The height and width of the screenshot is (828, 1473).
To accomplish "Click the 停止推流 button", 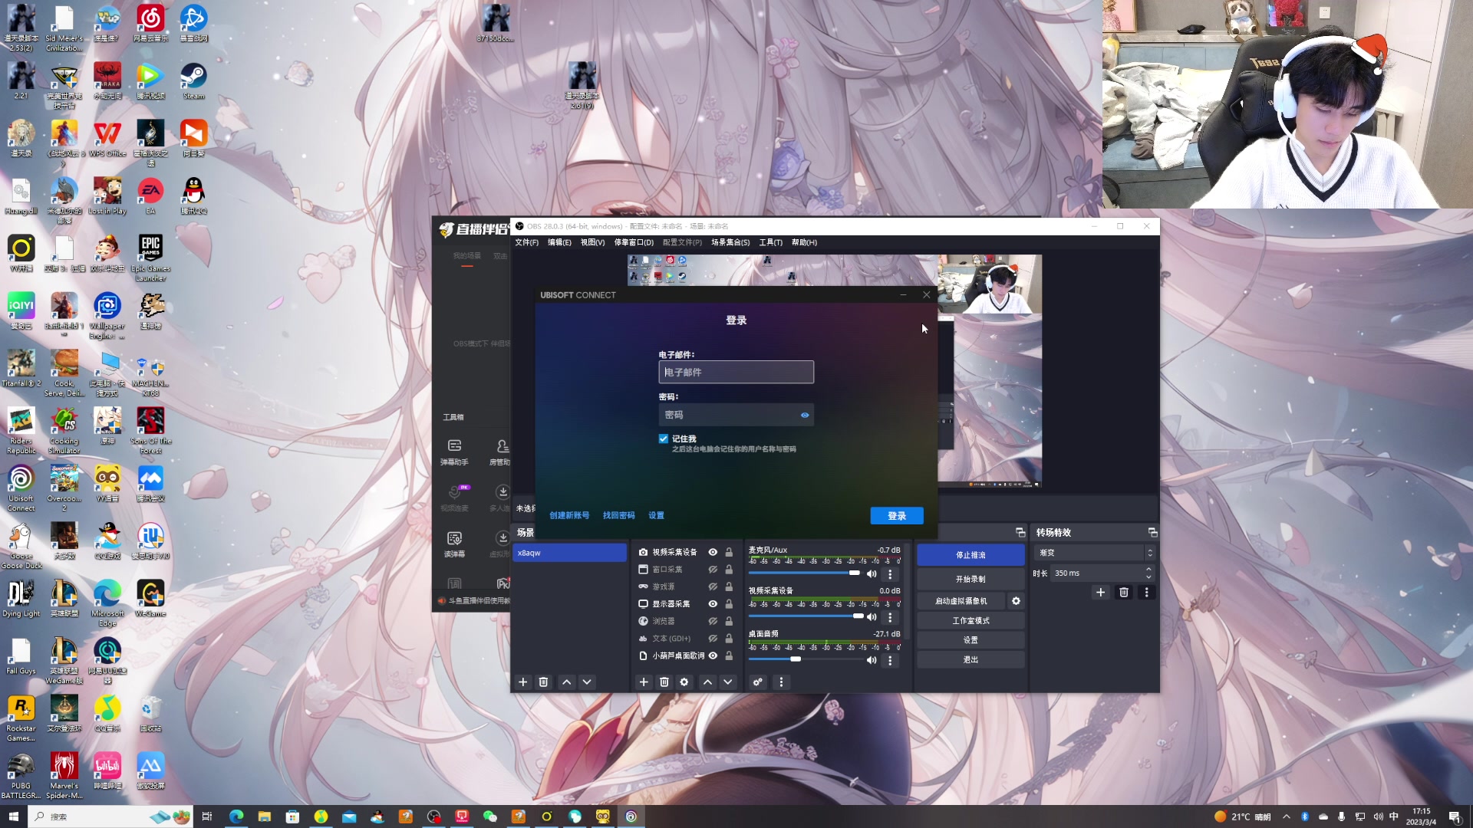I will click(x=970, y=554).
